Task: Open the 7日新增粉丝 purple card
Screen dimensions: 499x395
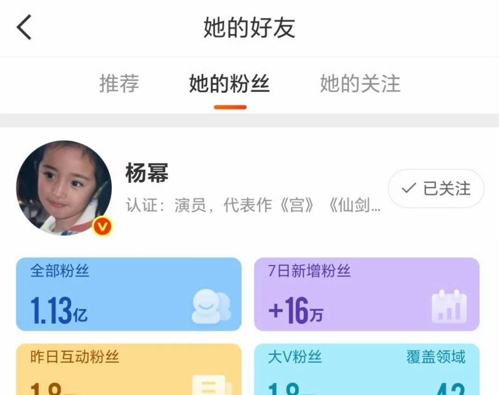Action: pos(367,294)
